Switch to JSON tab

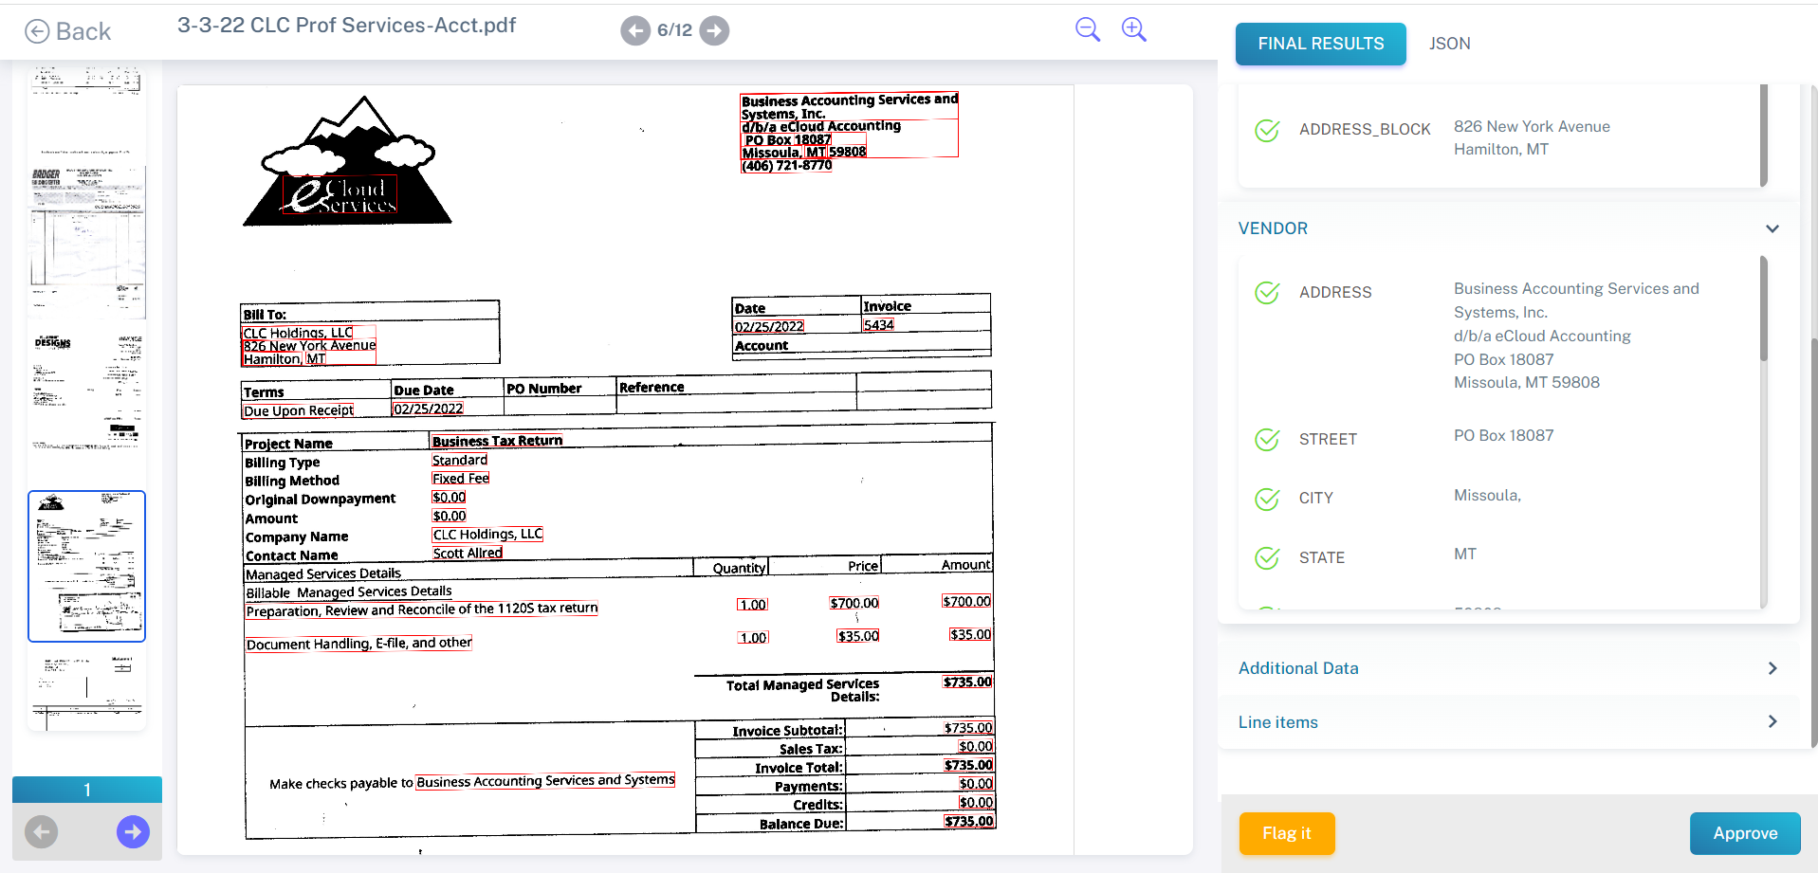click(1449, 44)
